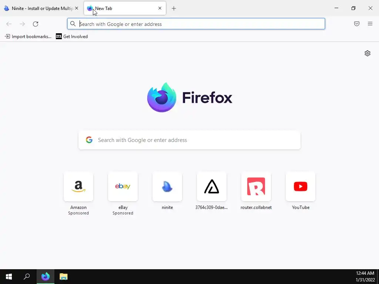Minimize the Firefox window
Screen dimensions: 379x284
click(x=336, y=8)
